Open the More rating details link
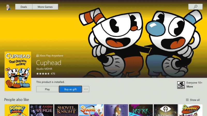 click(190, 87)
